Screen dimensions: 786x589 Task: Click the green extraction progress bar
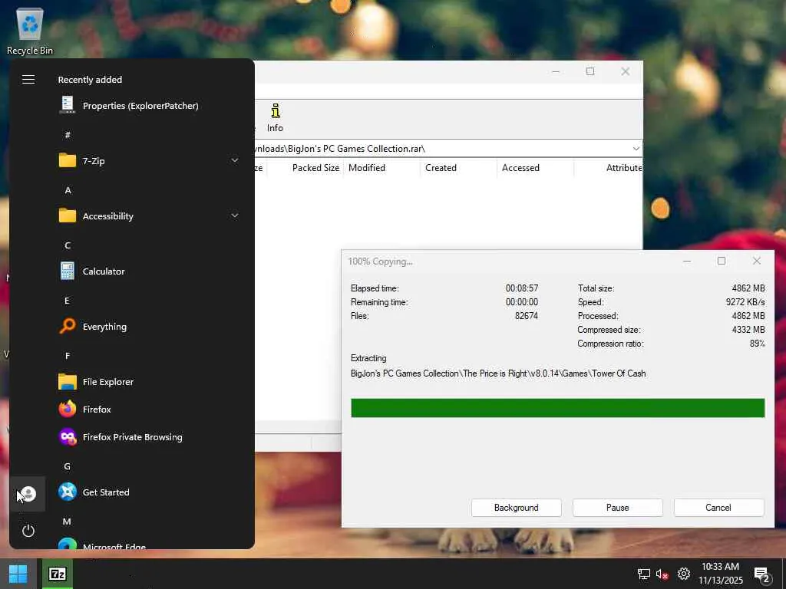coord(558,408)
